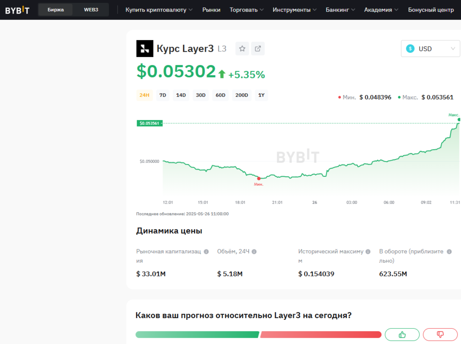Click the Динамика цены heading

coord(169,231)
